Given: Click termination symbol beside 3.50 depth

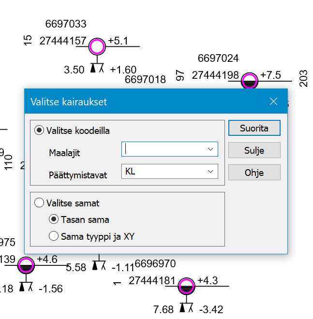Looking at the screenshot, I should click(x=97, y=69).
